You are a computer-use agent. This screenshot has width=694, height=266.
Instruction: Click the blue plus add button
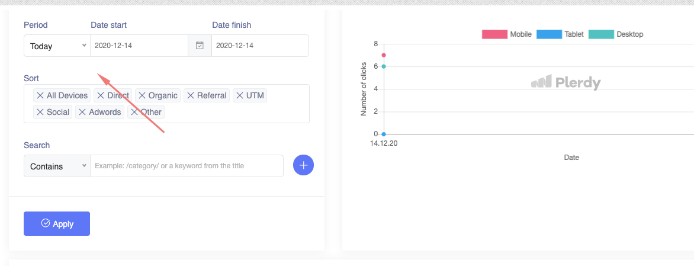[x=303, y=165]
